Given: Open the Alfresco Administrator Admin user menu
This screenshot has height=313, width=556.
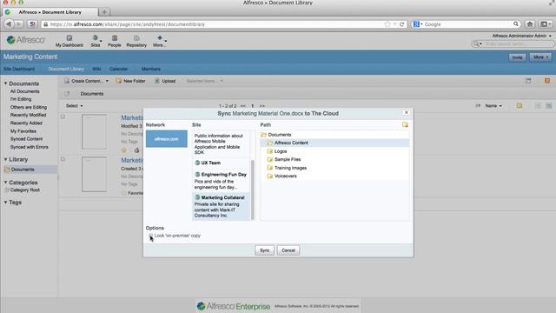Looking at the screenshot, I should [x=521, y=36].
